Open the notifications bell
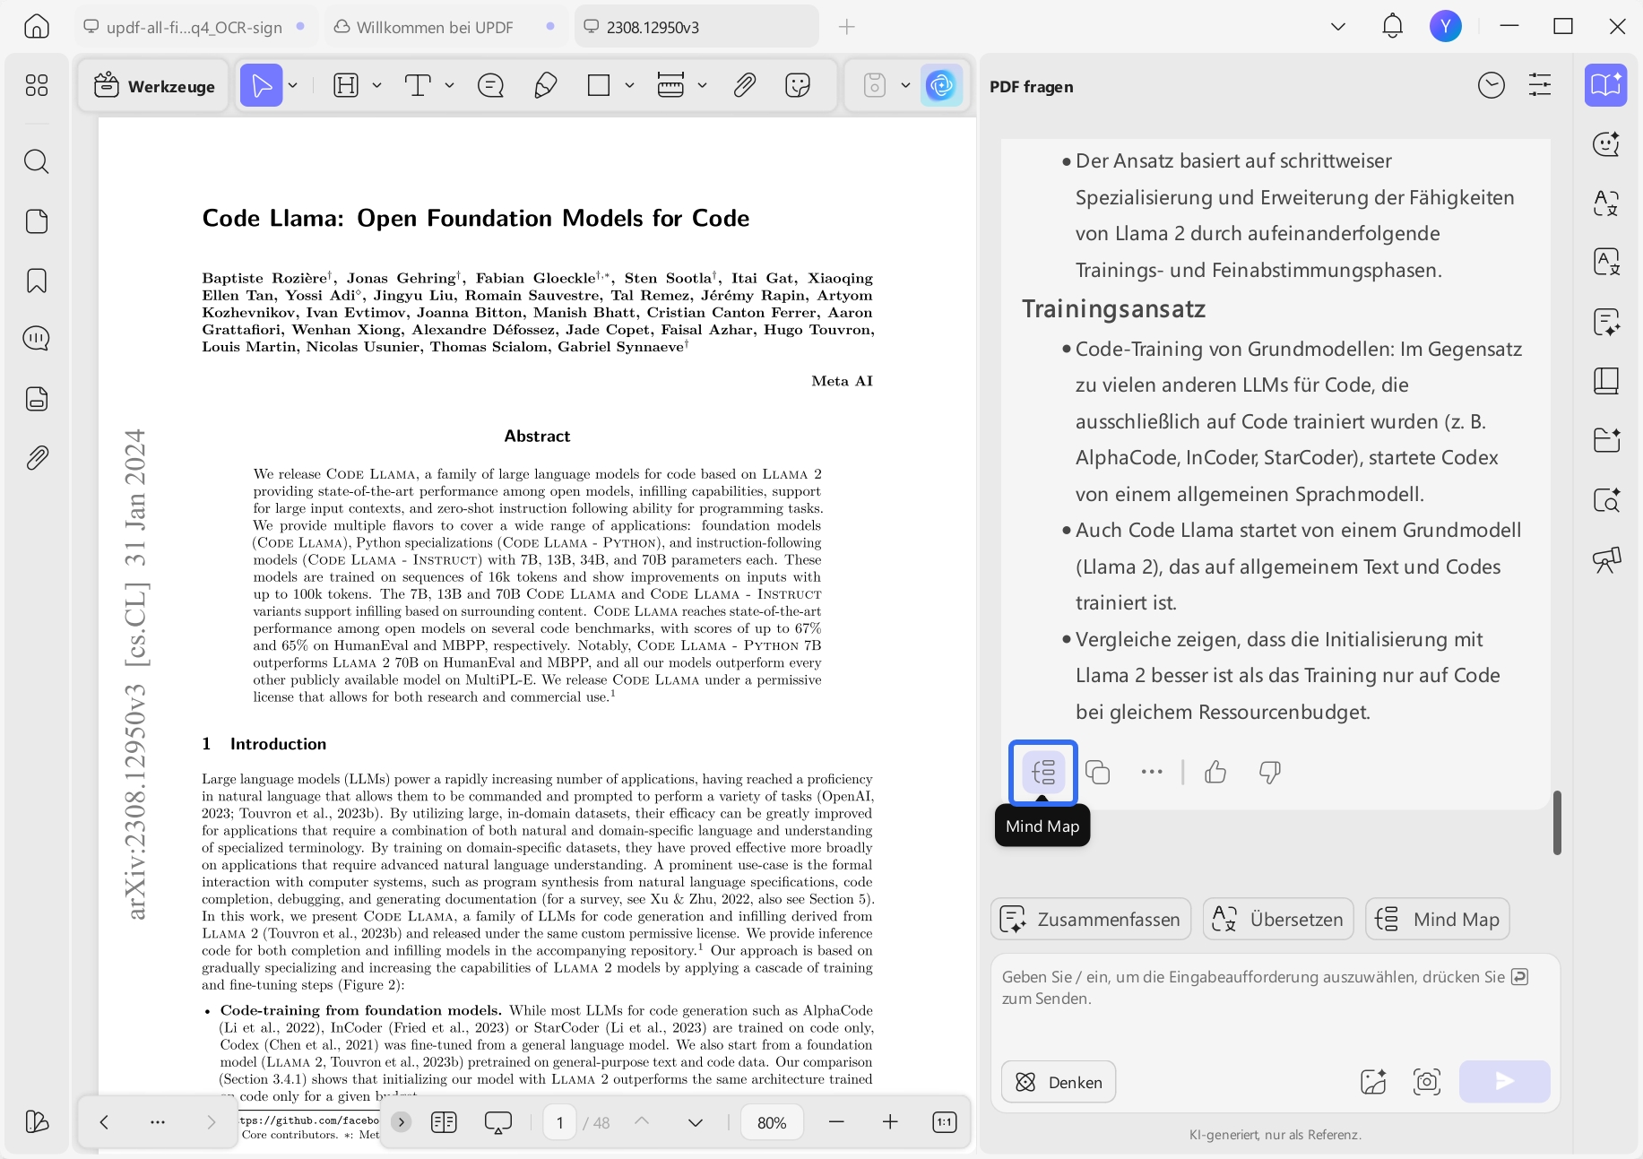The height and width of the screenshot is (1159, 1643). coord(1392,26)
